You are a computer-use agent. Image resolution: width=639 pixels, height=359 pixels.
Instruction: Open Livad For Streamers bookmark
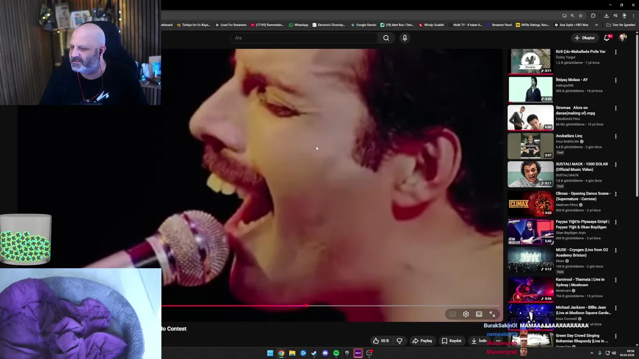(231, 25)
